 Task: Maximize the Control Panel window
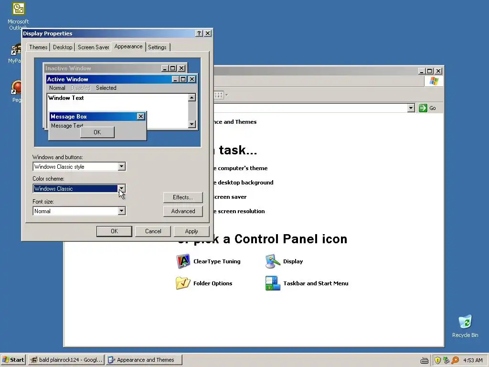429,71
